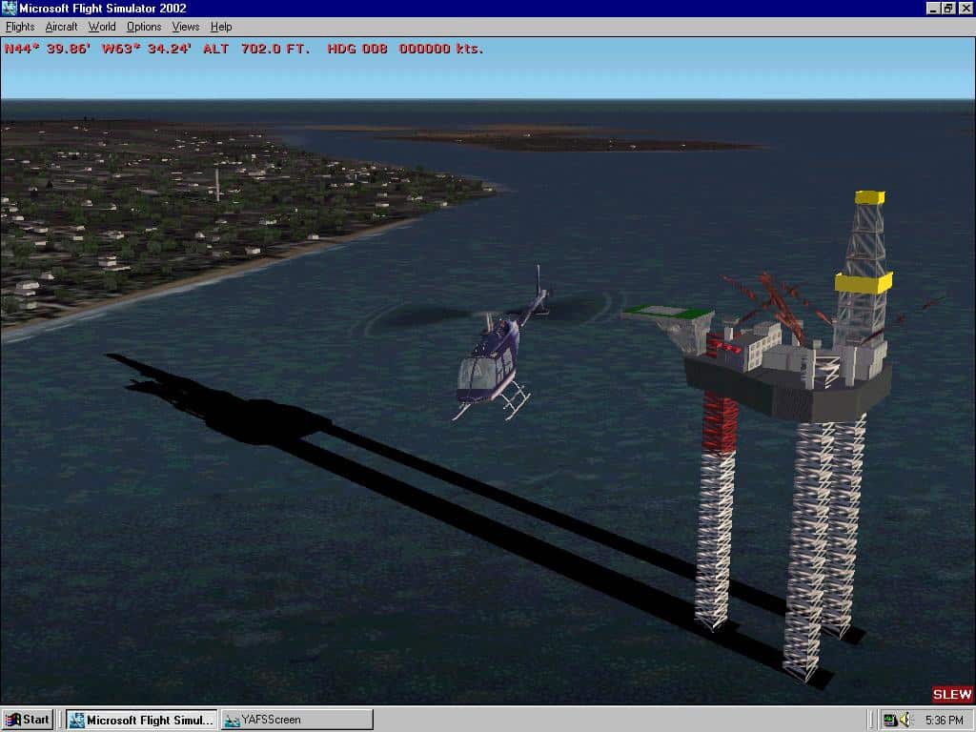Open the Options menu
The width and height of the screenshot is (976, 732).
[144, 27]
